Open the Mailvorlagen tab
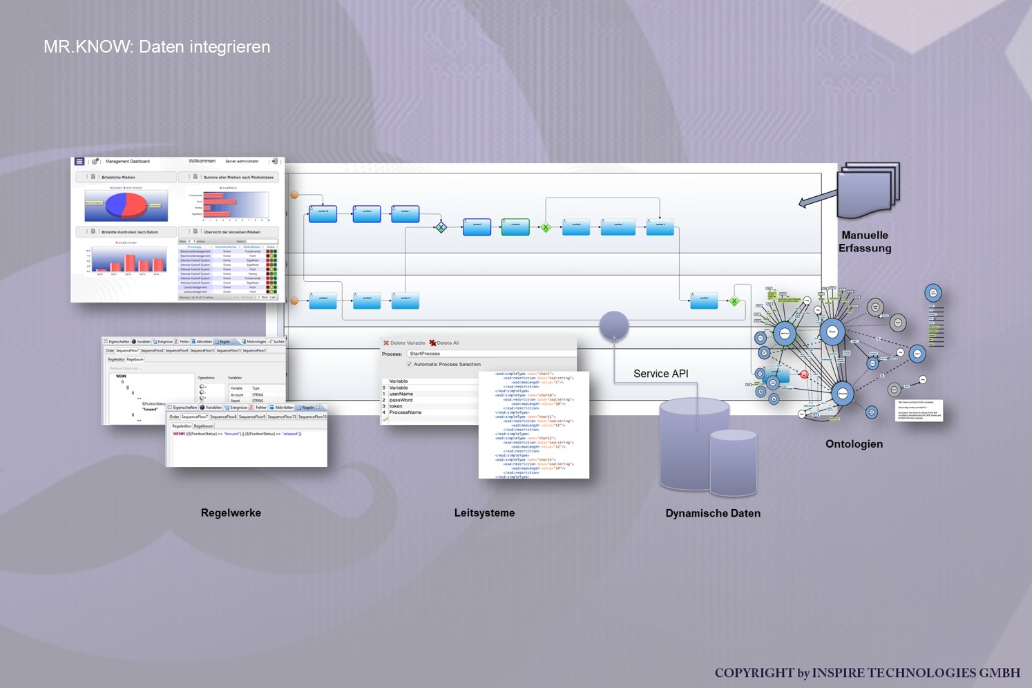The image size is (1032, 688). tap(254, 341)
